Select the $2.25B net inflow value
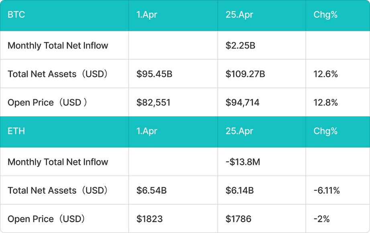This screenshot has height=233, width=370. coord(240,45)
